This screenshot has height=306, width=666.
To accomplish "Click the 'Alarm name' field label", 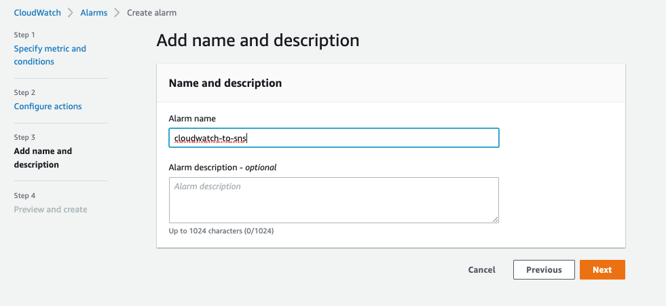I will click(192, 119).
